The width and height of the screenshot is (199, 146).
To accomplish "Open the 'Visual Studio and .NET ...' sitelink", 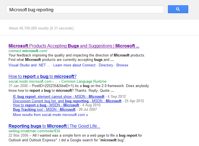I will click(29, 65).
